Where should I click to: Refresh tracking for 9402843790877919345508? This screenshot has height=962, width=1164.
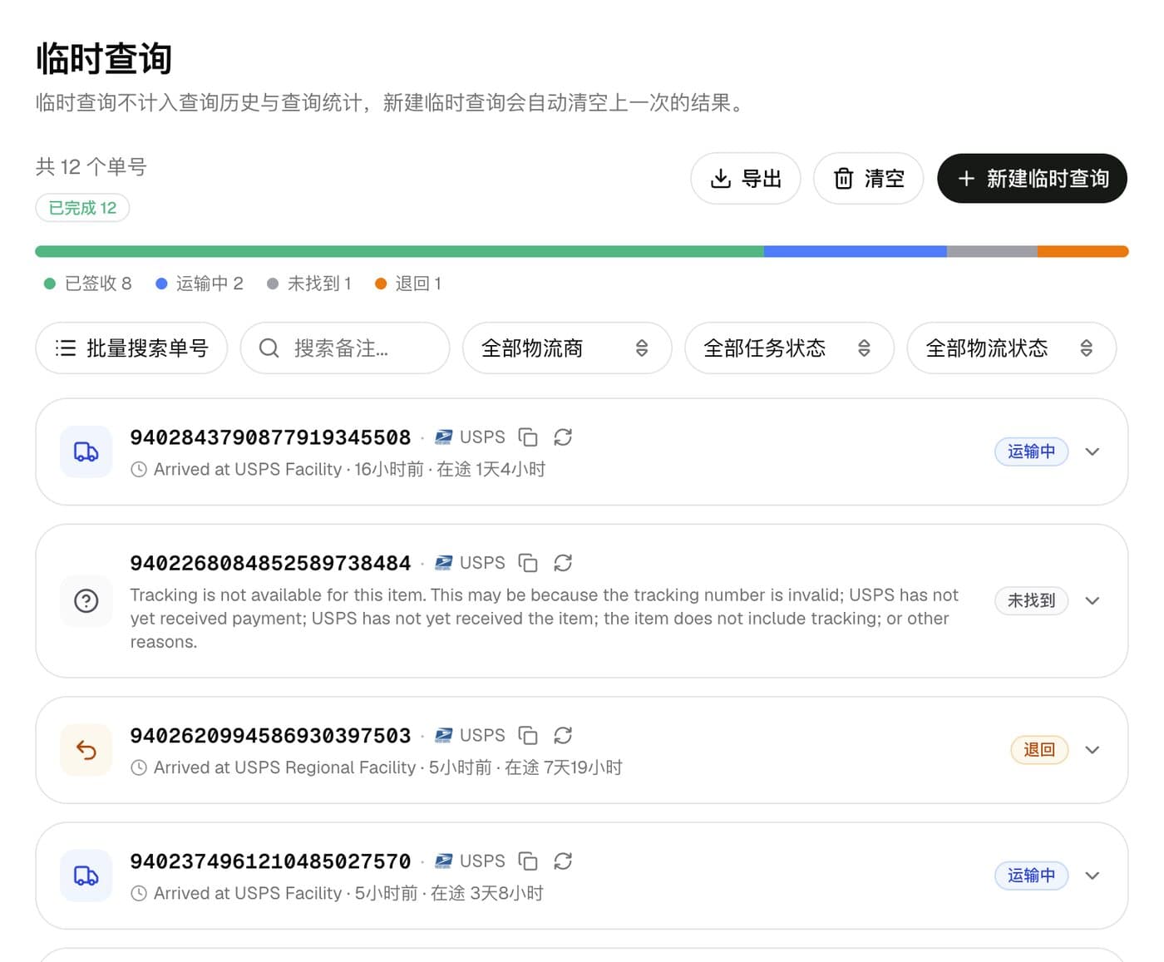click(563, 437)
